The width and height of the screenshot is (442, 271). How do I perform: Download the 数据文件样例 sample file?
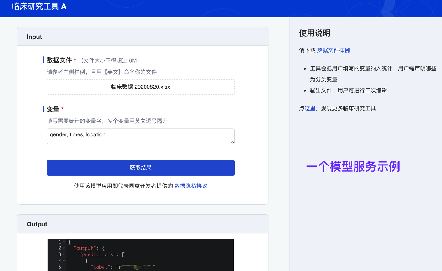333,50
